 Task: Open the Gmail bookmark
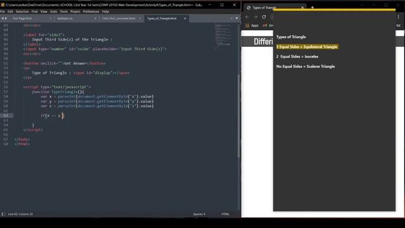click(x=268, y=25)
